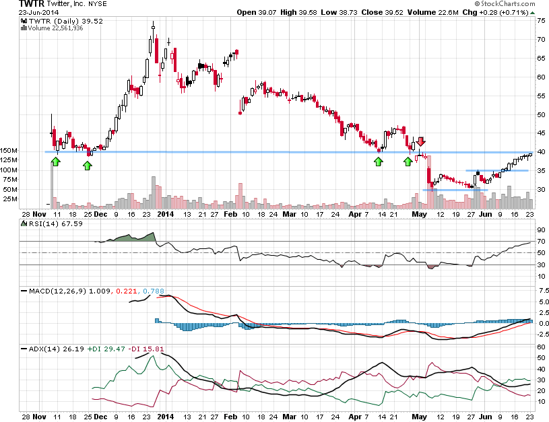Screen dimensions: 549x422
Task: Click the 100M label on the volume axis
Action: click(x=8, y=170)
